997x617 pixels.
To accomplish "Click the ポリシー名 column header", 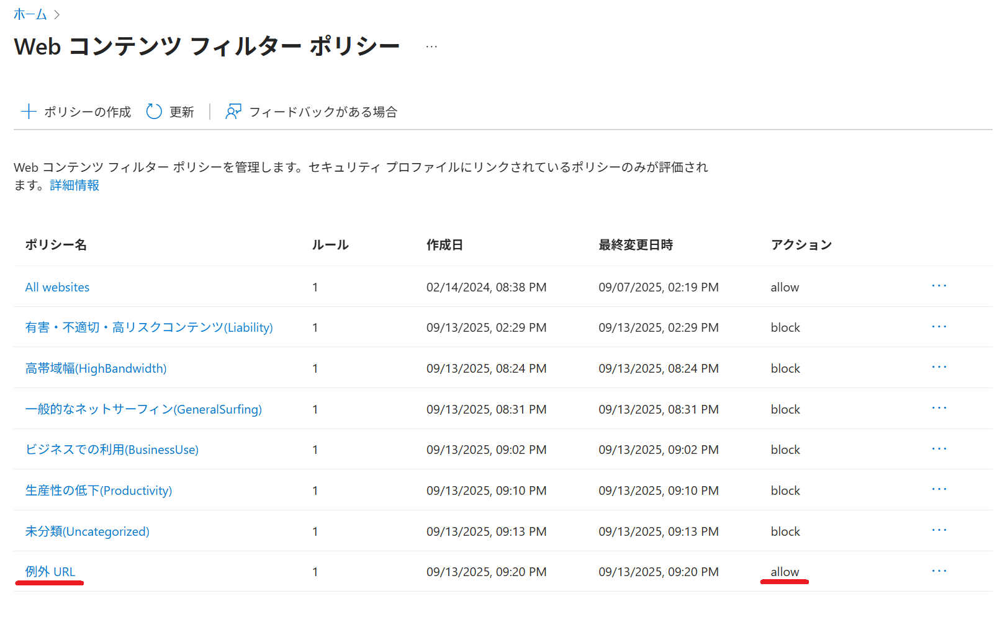I will coord(56,245).
